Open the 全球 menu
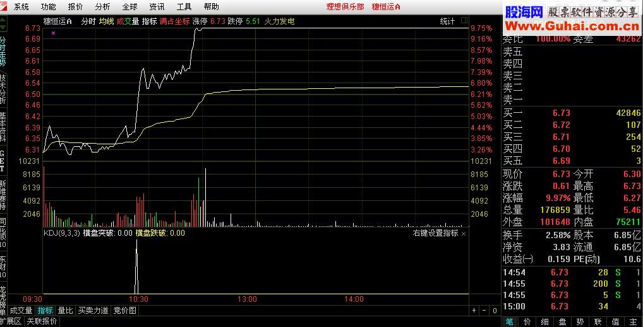 [x=129, y=6]
